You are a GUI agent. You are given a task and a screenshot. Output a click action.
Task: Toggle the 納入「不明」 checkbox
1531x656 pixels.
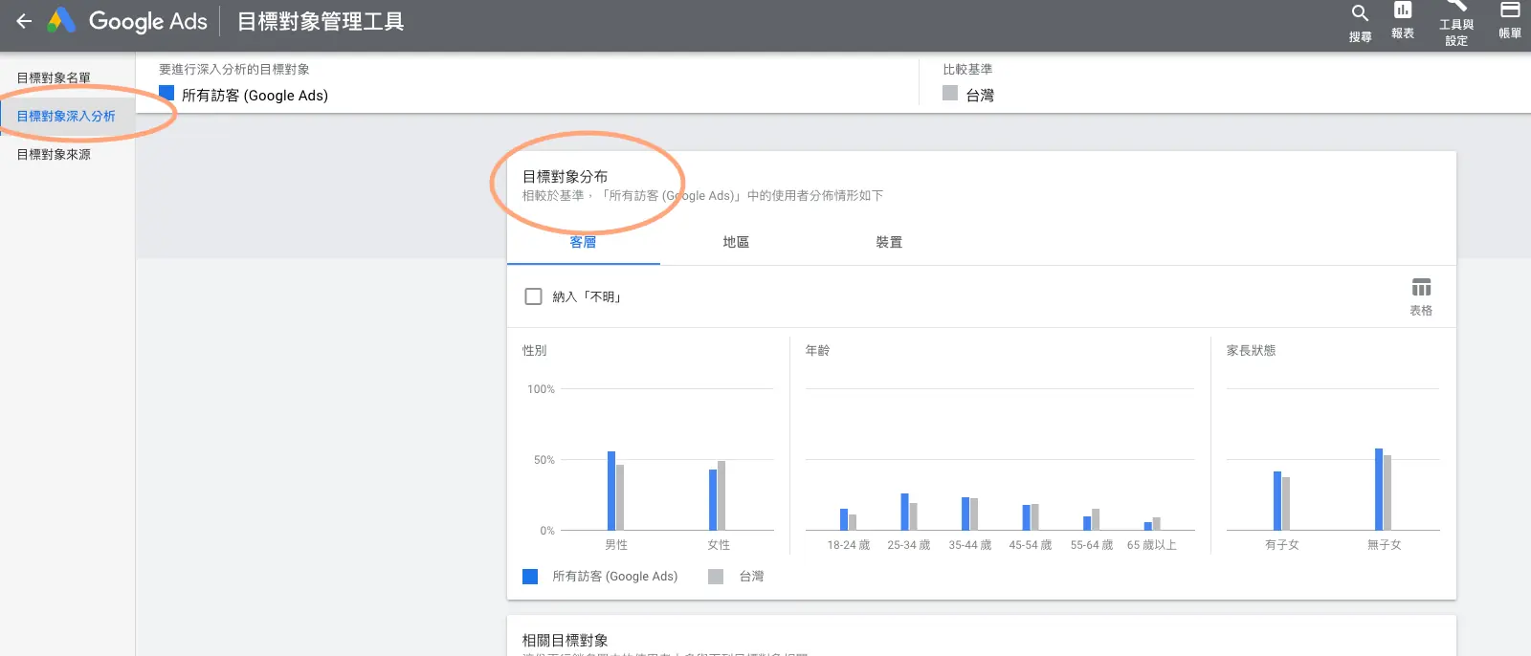533,296
